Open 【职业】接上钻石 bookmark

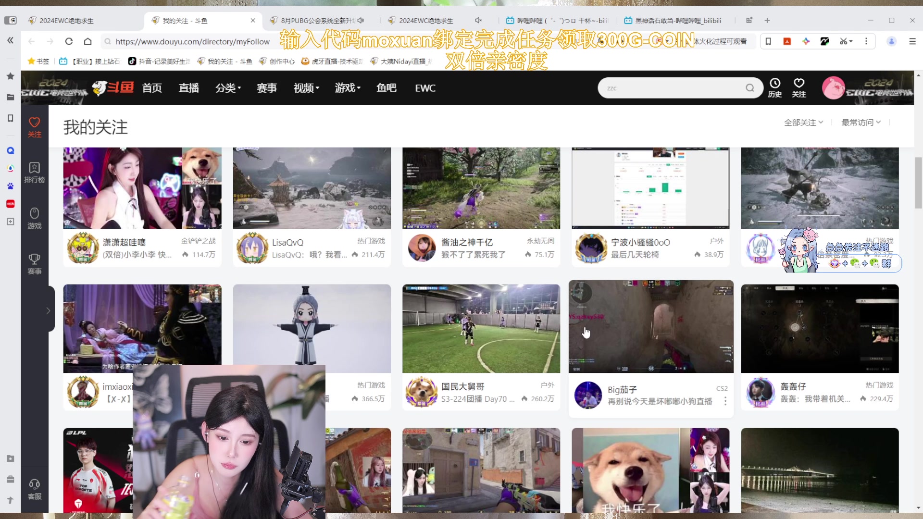89,61
